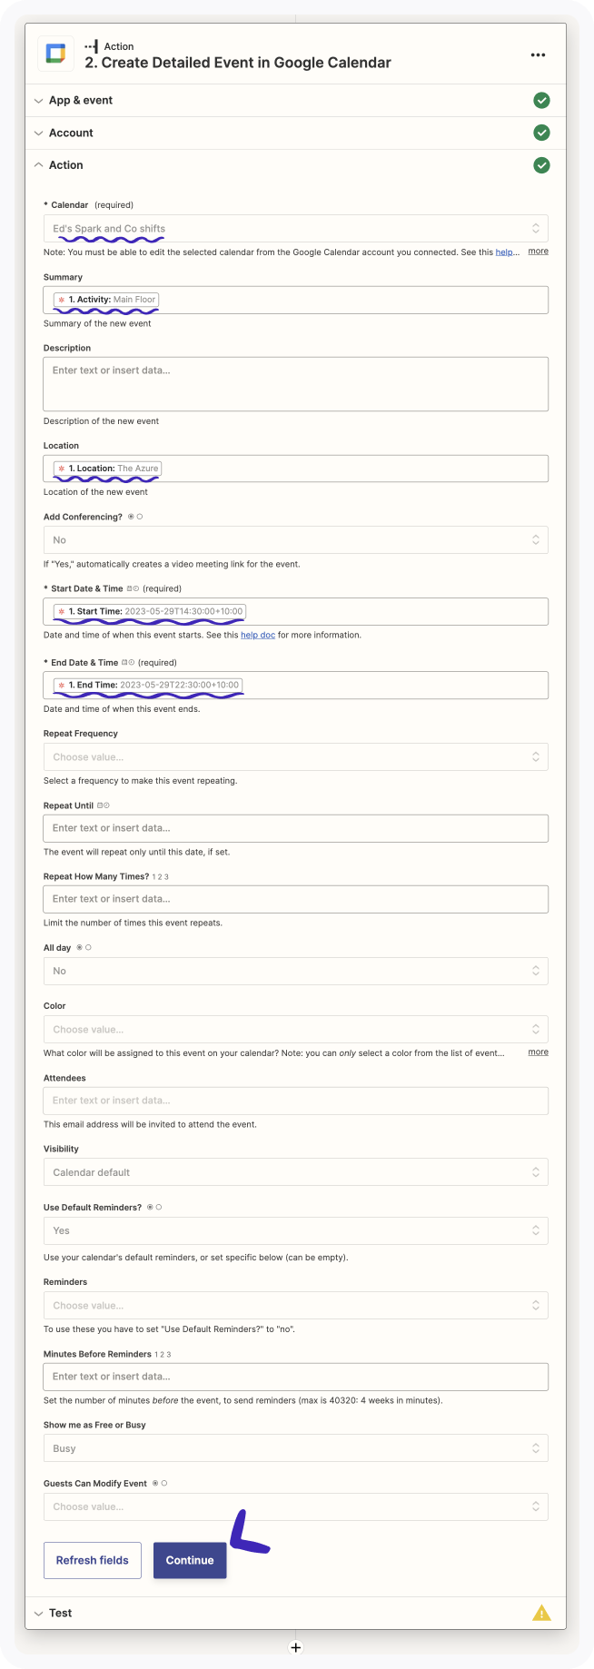Click the 1. Activity: Main Floor pill

(x=106, y=300)
